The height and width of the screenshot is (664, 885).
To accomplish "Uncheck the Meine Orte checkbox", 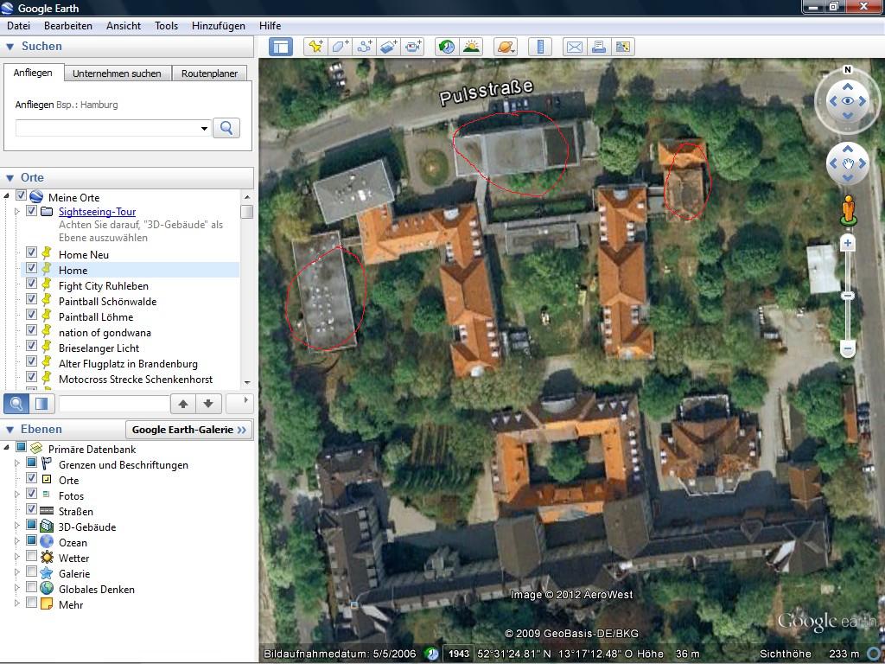I will pyautogui.click(x=21, y=195).
